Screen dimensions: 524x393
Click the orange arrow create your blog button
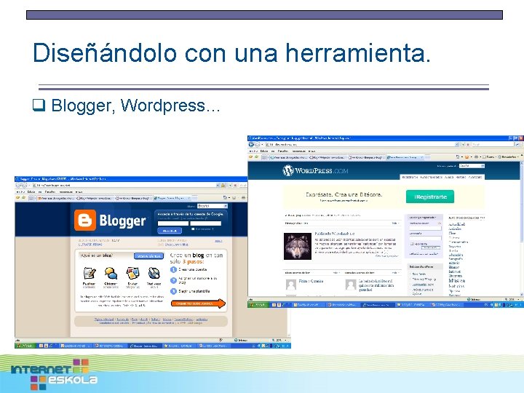point(198,303)
